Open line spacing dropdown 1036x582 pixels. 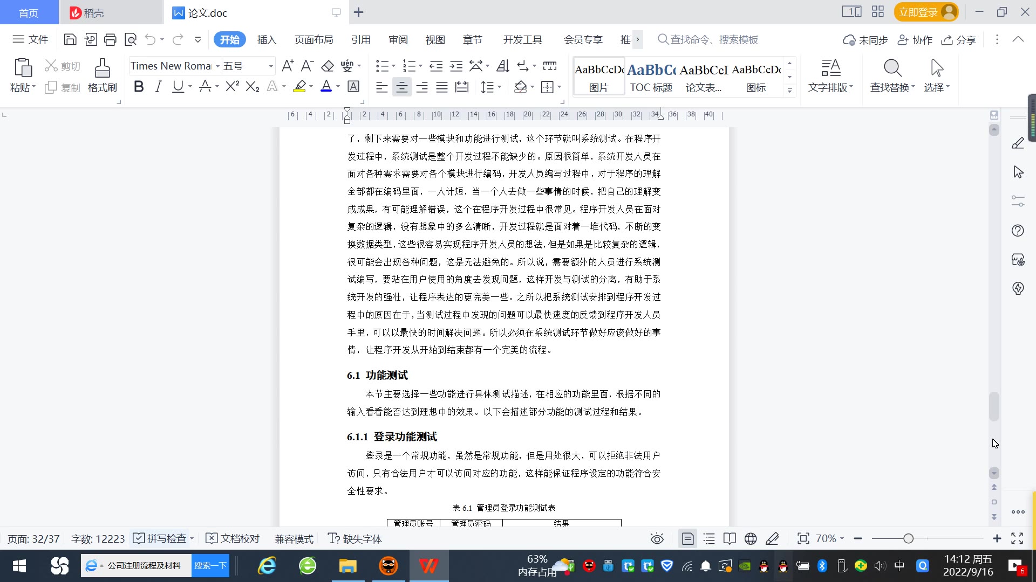click(500, 87)
